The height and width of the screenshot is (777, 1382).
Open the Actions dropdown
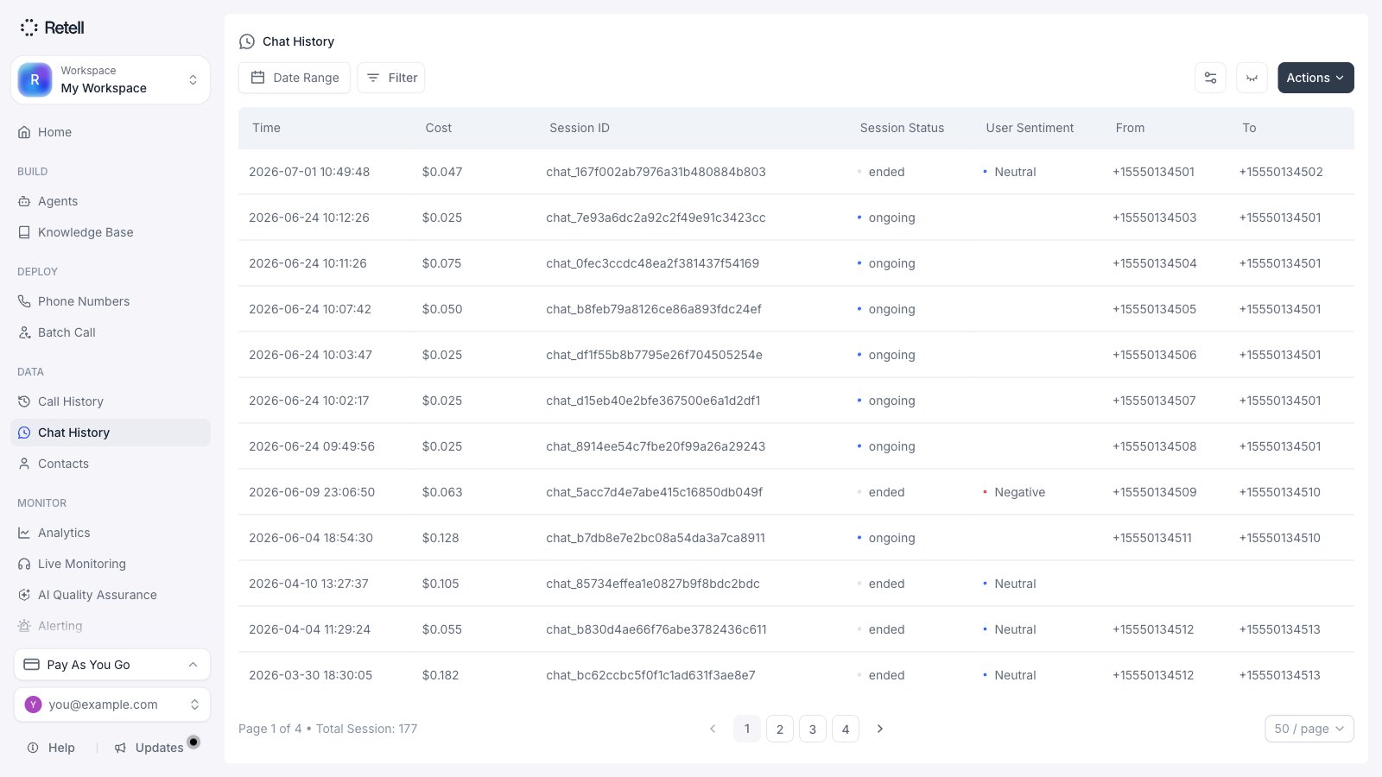pyautogui.click(x=1315, y=78)
